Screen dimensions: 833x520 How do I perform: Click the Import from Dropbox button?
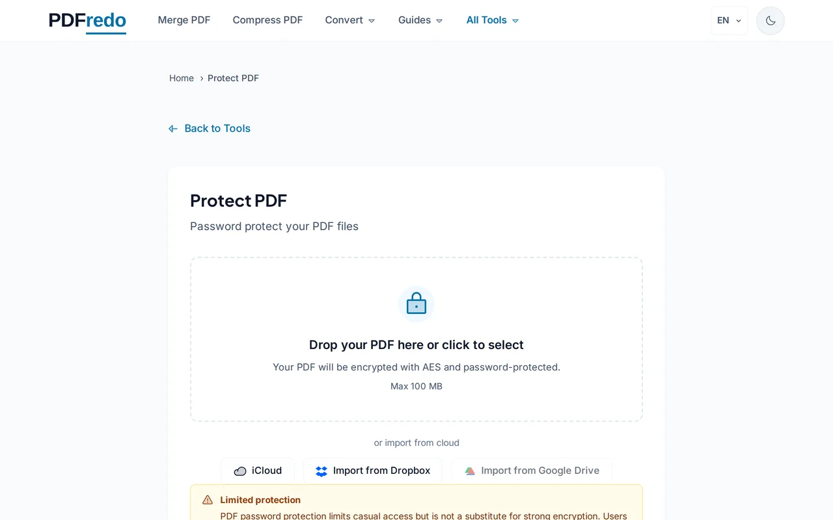[x=373, y=470]
